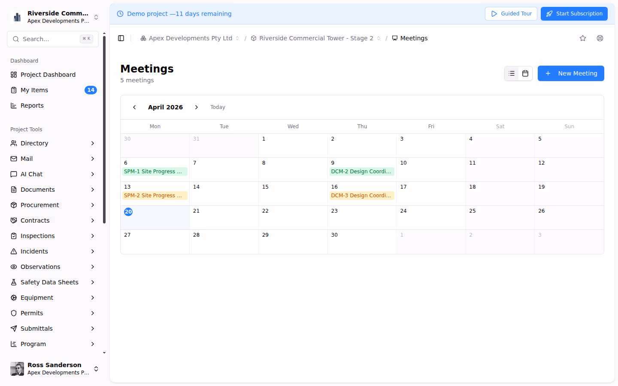The height and width of the screenshot is (386, 618).
Task: Open the Ross Sanderson account switcher
Action: 96,369
